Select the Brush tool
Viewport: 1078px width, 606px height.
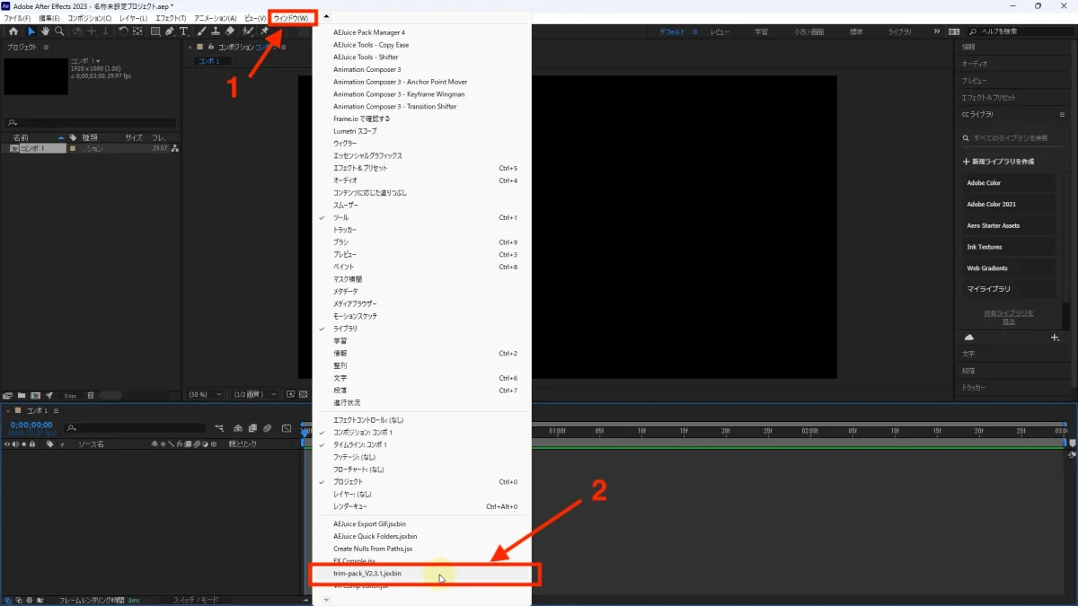click(202, 31)
